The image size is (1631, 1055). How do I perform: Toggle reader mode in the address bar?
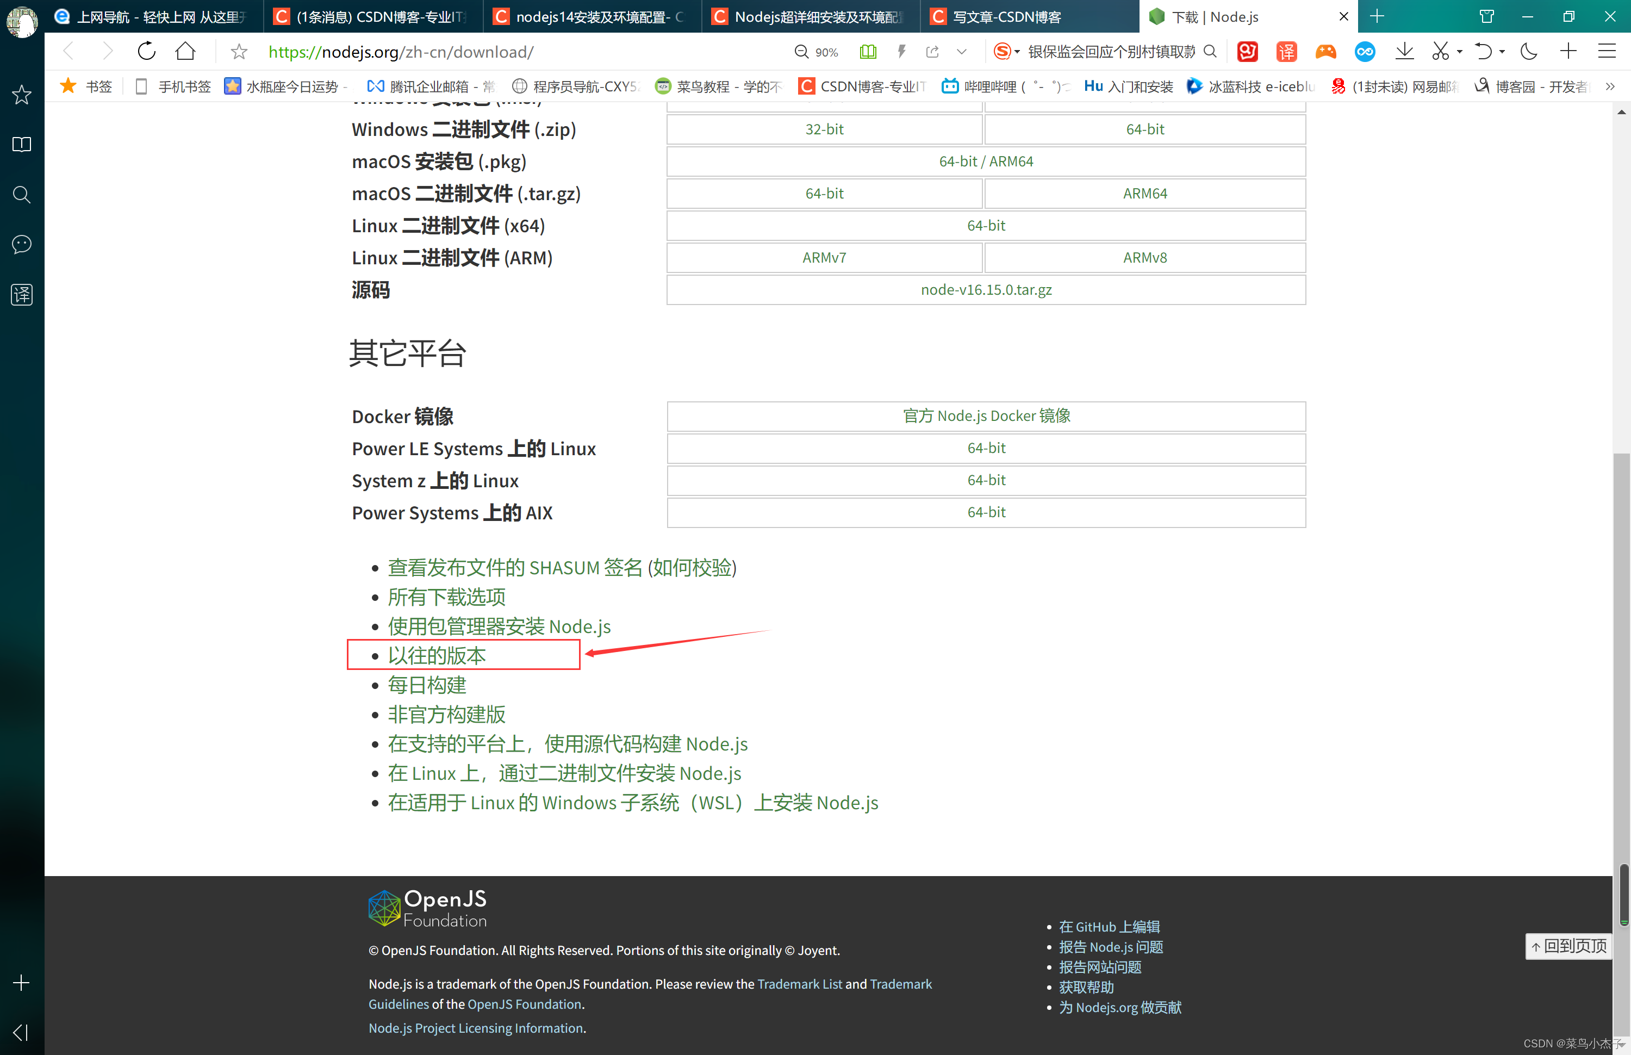point(868,51)
